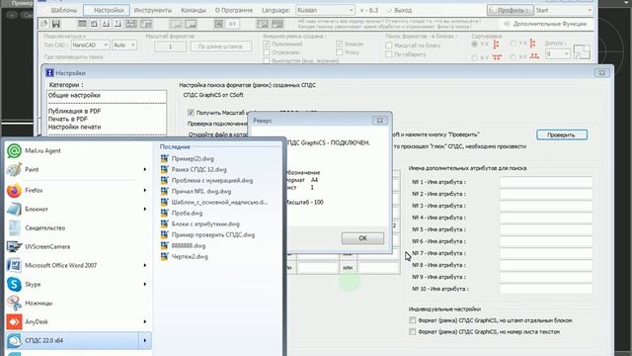The height and width of the screenshot is (356, 632).
Task: Toggle Получить Масштаб checkbox
Action: 191,113
